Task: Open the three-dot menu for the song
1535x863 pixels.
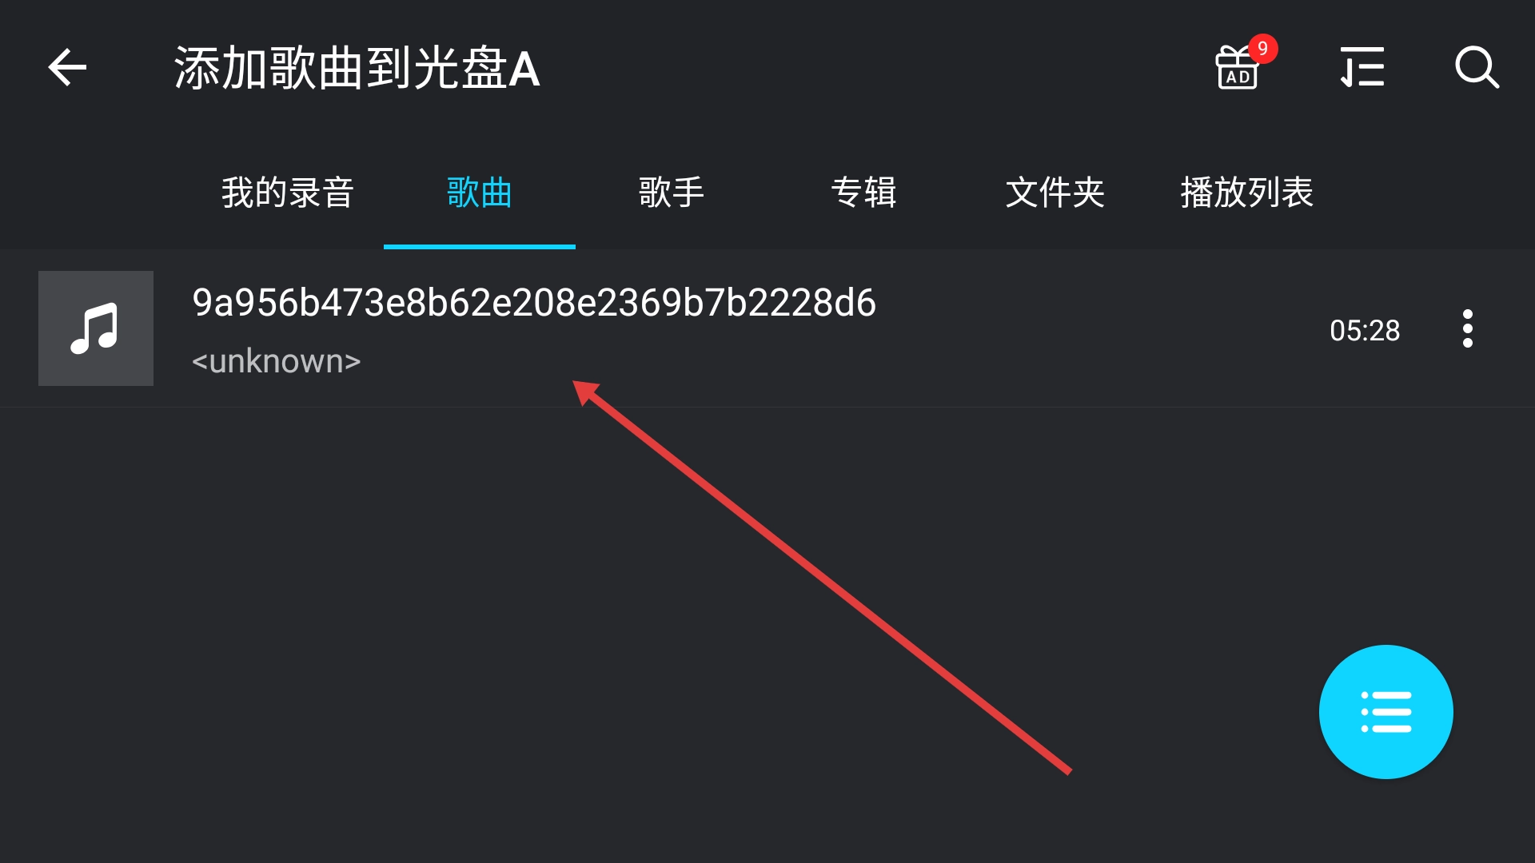Action: click(1468, 328)
